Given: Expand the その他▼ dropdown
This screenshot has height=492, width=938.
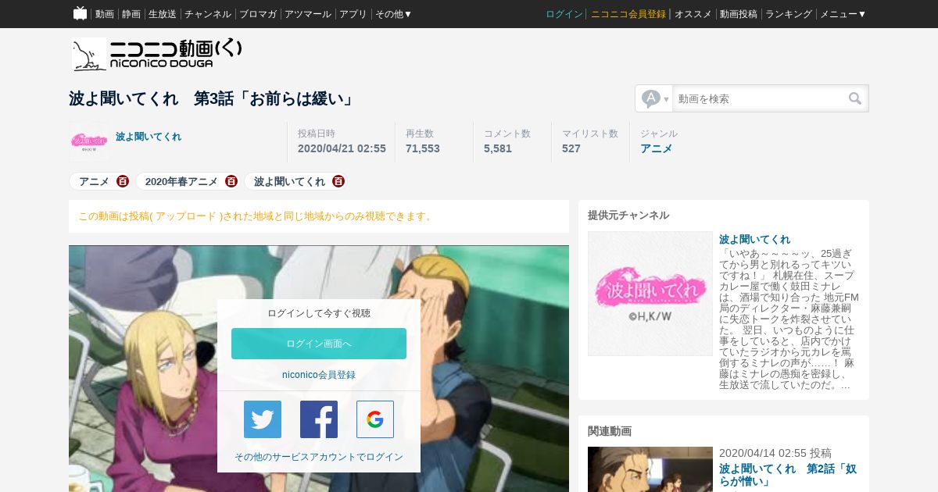Looking at the screenshot, I should pos(394,14).
